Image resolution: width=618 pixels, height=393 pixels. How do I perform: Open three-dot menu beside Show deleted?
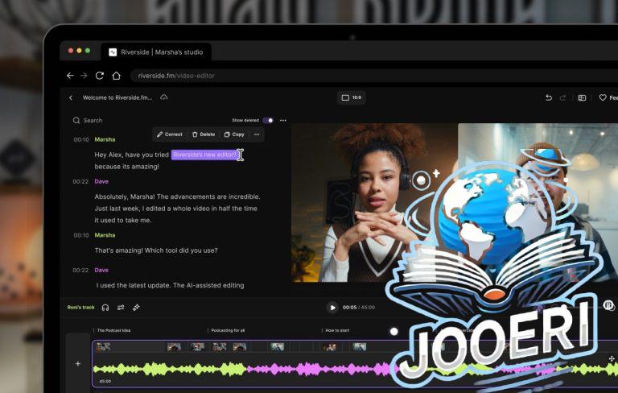click(x=283, y=120)
